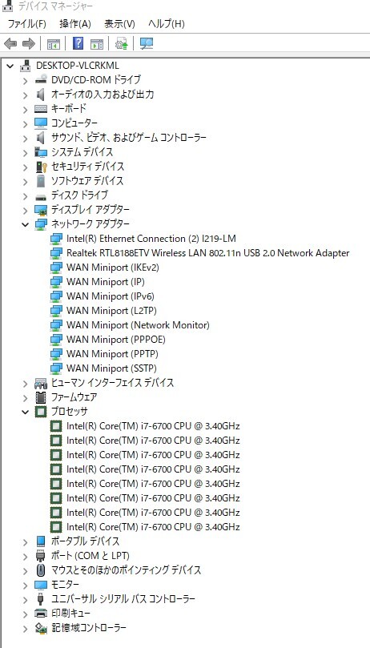Select the Realtek RTL8188ETV adapter icon
370x648 pixels.
point(56,253)
